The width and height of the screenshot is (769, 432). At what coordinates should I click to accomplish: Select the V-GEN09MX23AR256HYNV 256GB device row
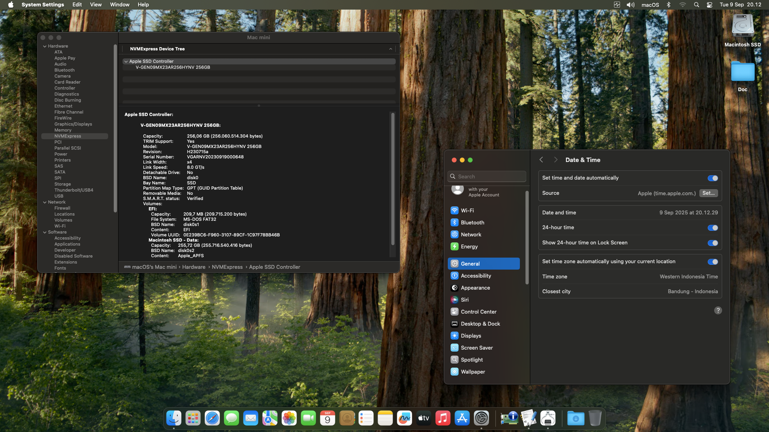pos(259,68)
